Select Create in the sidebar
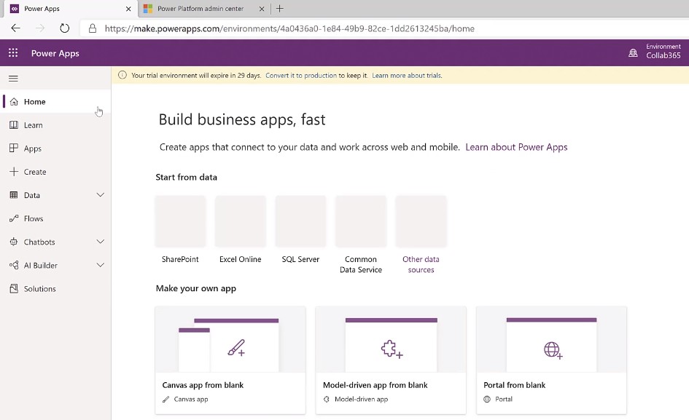Image resolution: width=689 pixels, height=420 pixels. point(55,172)
